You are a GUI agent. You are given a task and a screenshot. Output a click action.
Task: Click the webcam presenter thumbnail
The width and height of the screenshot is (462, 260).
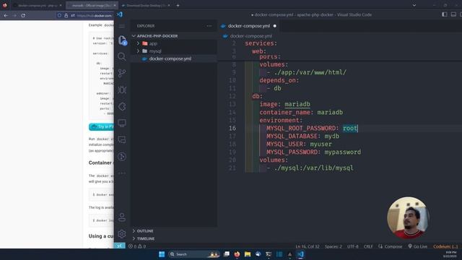tap(408, 218)
